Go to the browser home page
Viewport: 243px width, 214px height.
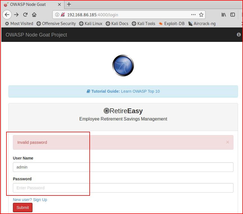point(34,15)
